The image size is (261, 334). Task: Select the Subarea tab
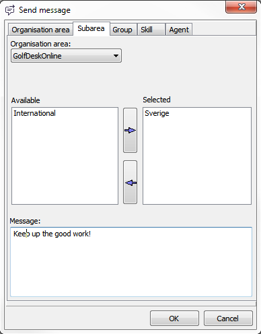(x=91, y=28)
